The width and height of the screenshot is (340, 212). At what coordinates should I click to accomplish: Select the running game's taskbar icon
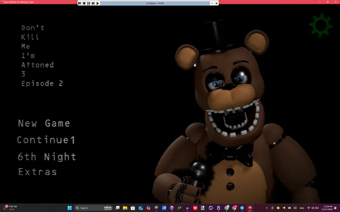(x=250, y=208)
